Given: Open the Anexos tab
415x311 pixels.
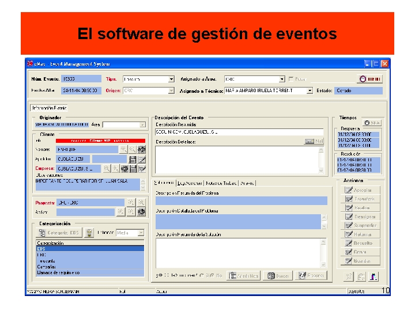Looking at the screenshot, I should tap(247, 183).
